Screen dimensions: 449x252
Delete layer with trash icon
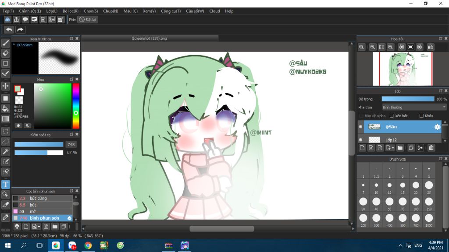click(x=431, y=148)
